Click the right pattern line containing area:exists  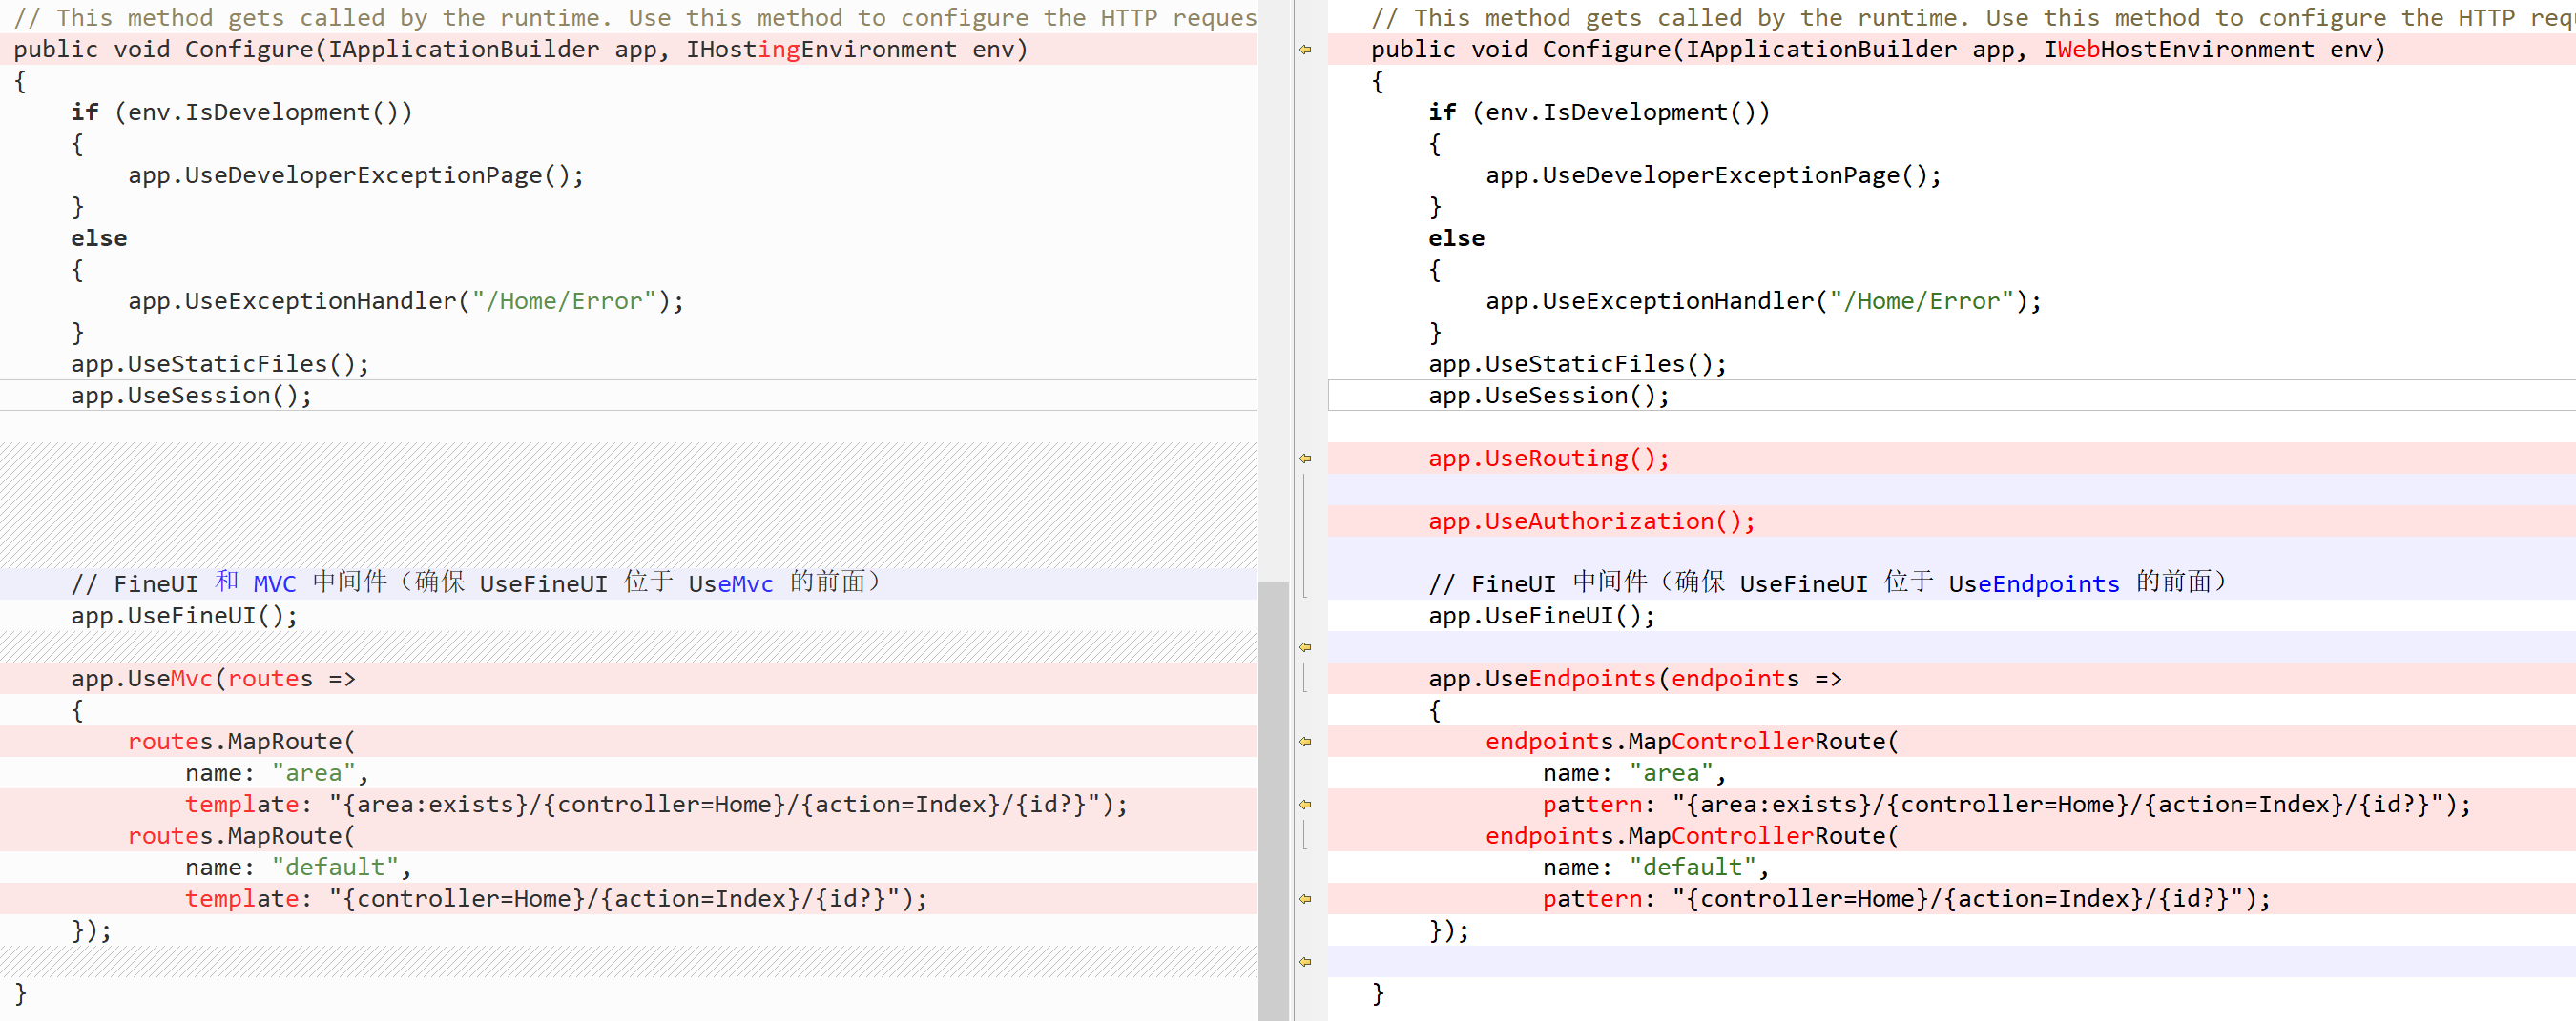2006,806
